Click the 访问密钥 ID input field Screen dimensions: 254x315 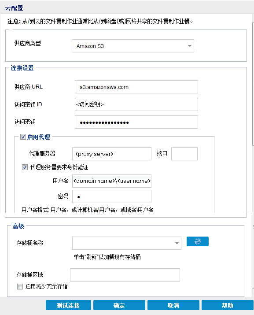pos(136,104)
